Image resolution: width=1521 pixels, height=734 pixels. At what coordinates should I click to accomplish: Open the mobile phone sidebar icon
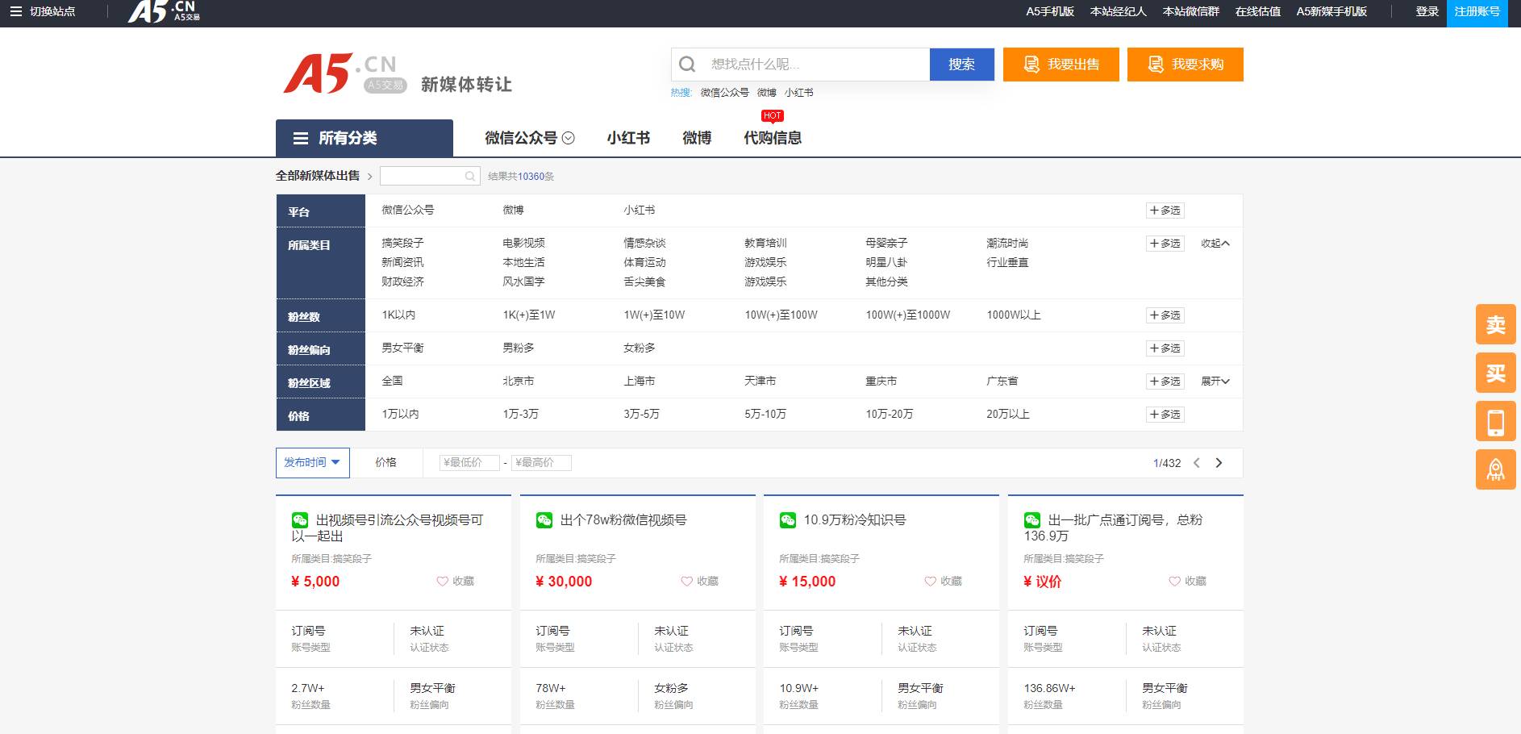[x=1496, y=421]
